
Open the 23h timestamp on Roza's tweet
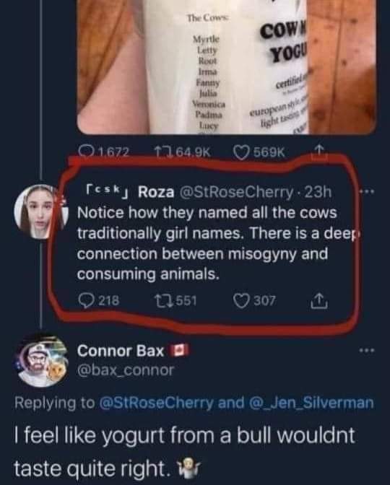[x=318, y=192]
